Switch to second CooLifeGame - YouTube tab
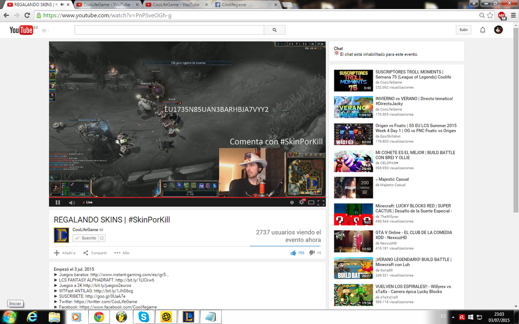 click(106, 5)
